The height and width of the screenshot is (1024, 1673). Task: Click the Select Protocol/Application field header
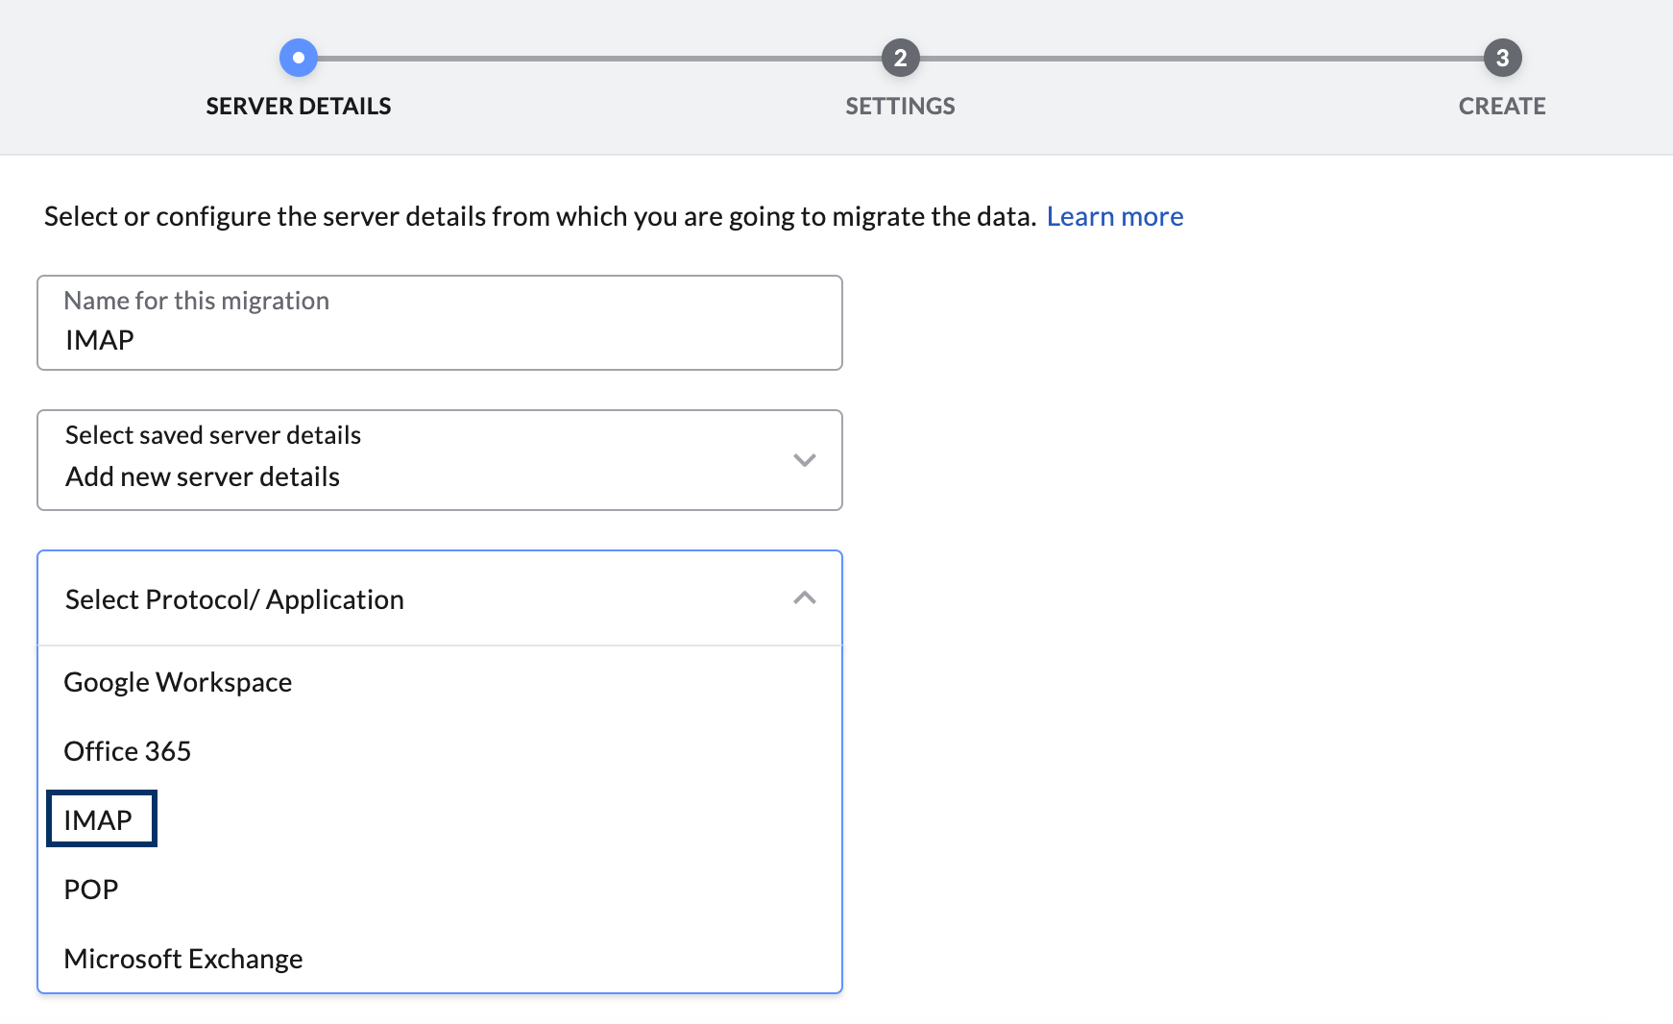tap(233, 598)
